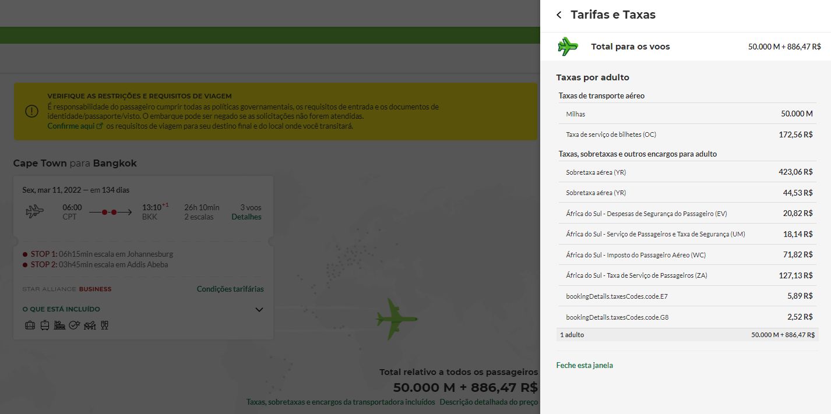Click the Despesas de Segurança do Passageiro (EV) row

pyautogui.click(x=688, y=214)
